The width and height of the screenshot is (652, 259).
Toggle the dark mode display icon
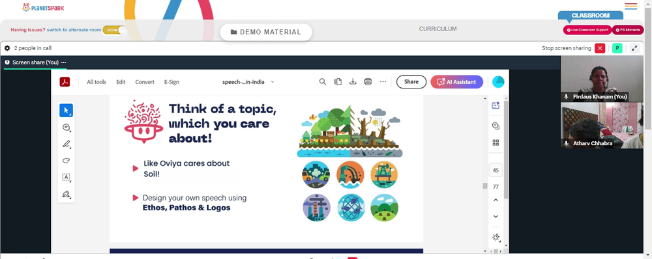tap(496, 238)
